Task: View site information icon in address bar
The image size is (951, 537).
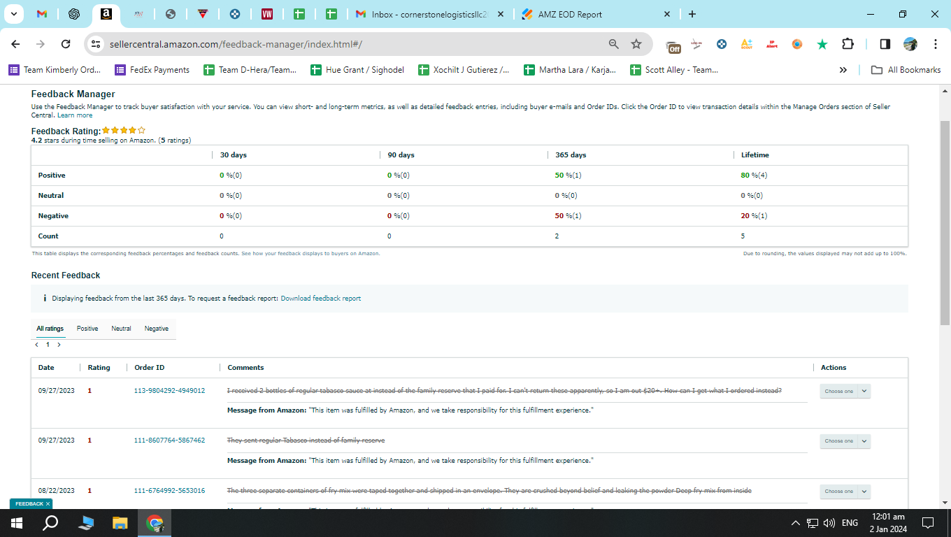Action: coord(96,44)
